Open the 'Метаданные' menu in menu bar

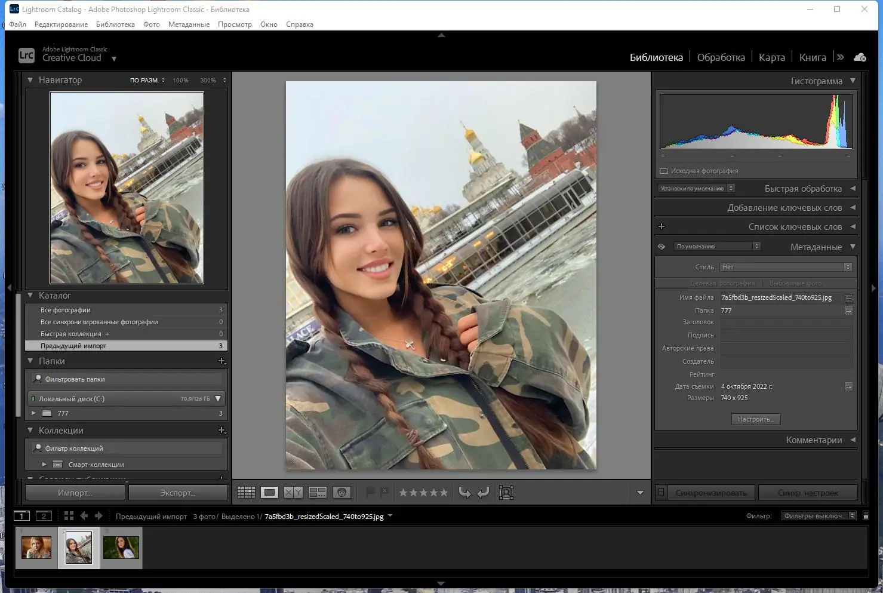189,24
